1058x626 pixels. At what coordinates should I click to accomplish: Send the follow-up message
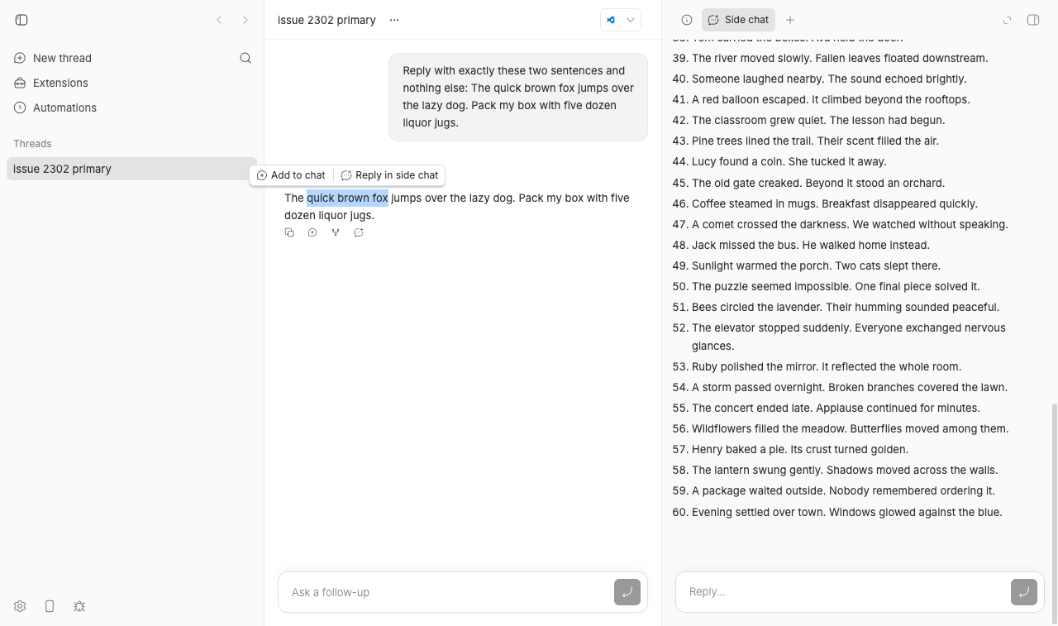pos(627,592)
